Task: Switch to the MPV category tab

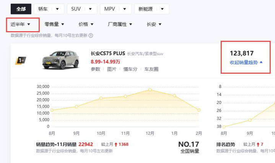Action: coord(109,9)
